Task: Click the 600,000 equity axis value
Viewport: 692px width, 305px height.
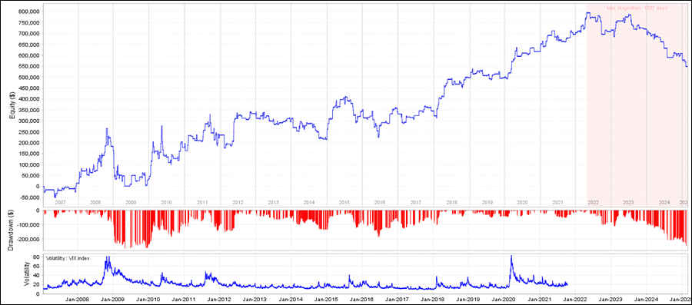Action: pos(28,55)
